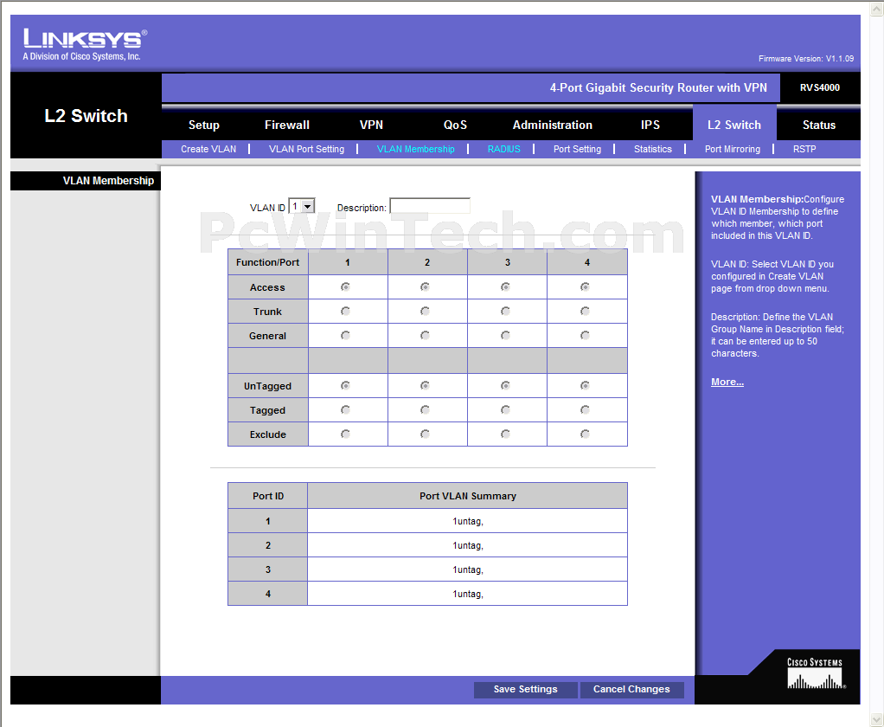Choose General mode for port 1
The image size is (884, 727).
click(x=346, y=336)
